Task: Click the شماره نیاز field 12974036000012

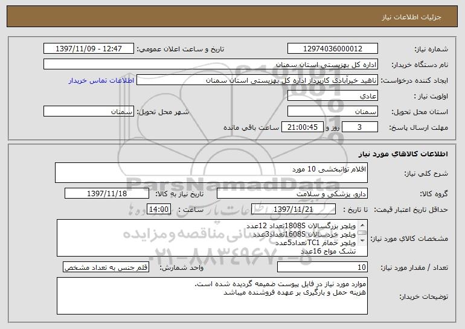Action: tap(332, 48)
